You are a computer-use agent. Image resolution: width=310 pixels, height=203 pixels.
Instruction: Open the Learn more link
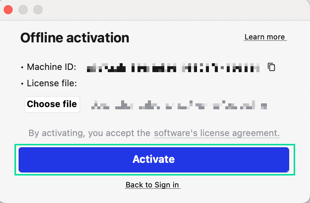[265, 37]
